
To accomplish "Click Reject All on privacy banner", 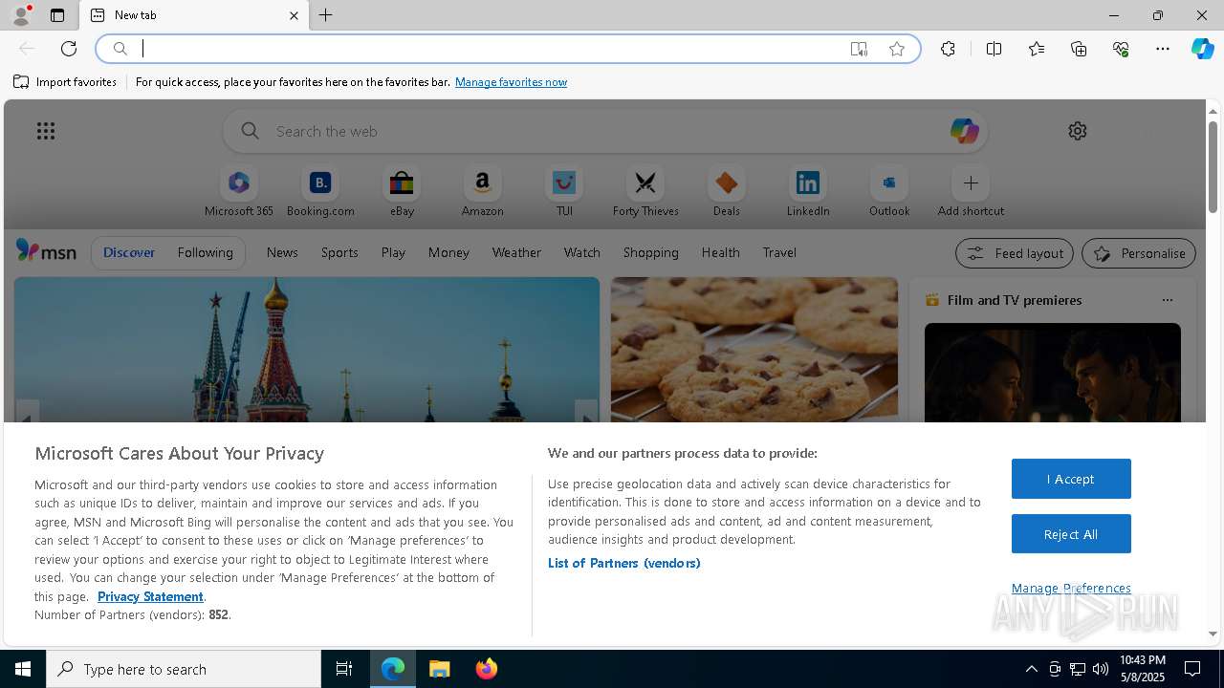I will pyautogui.click(x=1071, y=534).
